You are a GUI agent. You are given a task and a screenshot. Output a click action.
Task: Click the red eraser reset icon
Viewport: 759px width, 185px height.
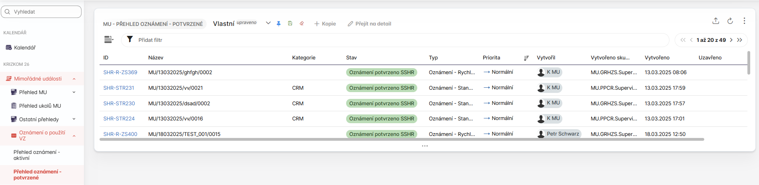(x=302, y=24)
